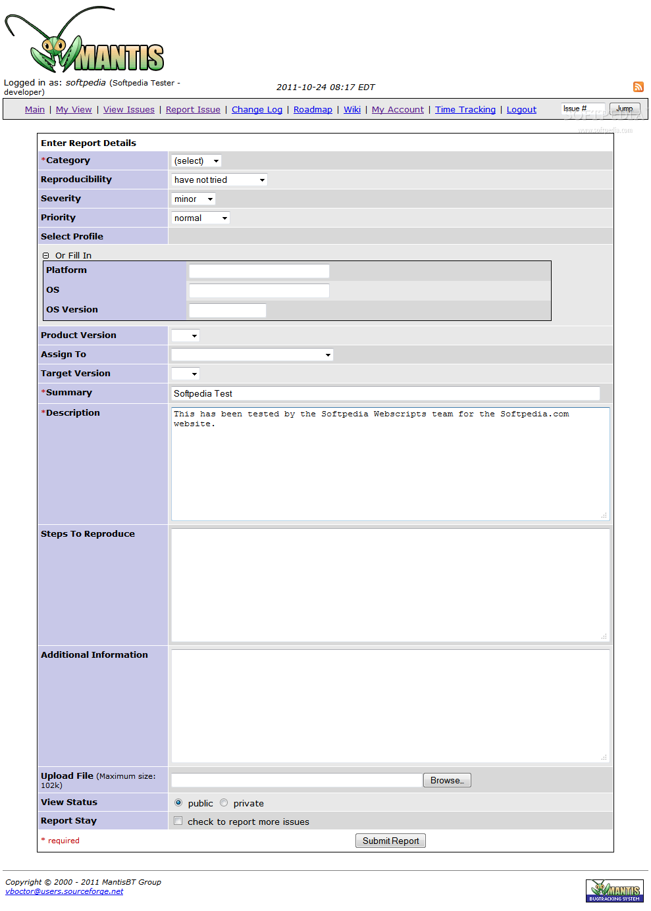Open the RSS feed icon
The height and width of the screenshot is (911, 651).
638,87
